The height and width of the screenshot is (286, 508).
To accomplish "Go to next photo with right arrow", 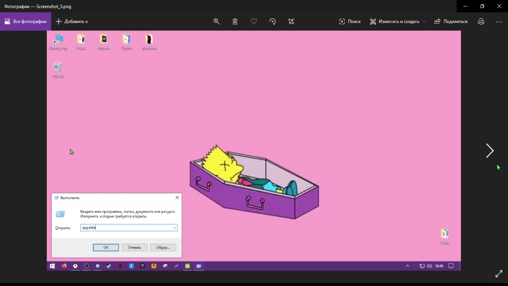I will pos(490,151).
